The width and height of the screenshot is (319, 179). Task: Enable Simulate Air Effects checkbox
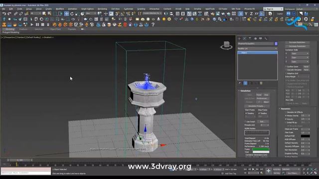pyautogui.click(x=286, y=112)
